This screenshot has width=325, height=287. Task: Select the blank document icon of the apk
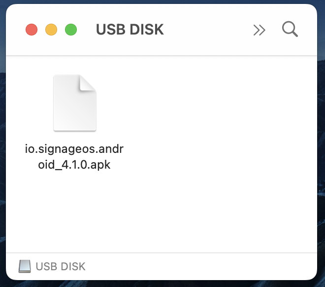pyautogui.click(x=75, y=103)
